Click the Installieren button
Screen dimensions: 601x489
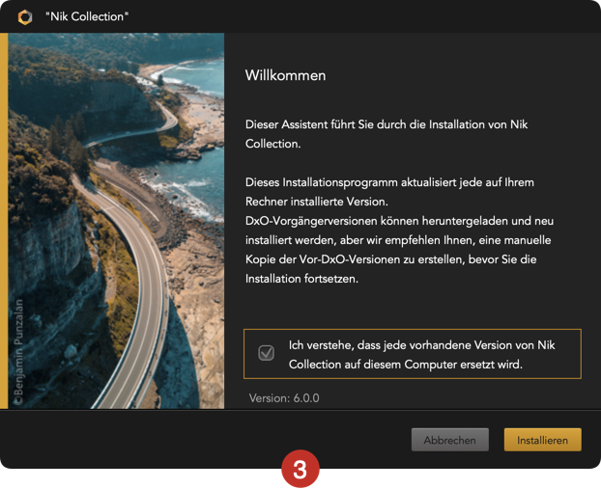542,440
